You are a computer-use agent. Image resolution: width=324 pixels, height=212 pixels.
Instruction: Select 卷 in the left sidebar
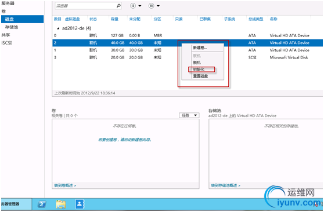3,12
